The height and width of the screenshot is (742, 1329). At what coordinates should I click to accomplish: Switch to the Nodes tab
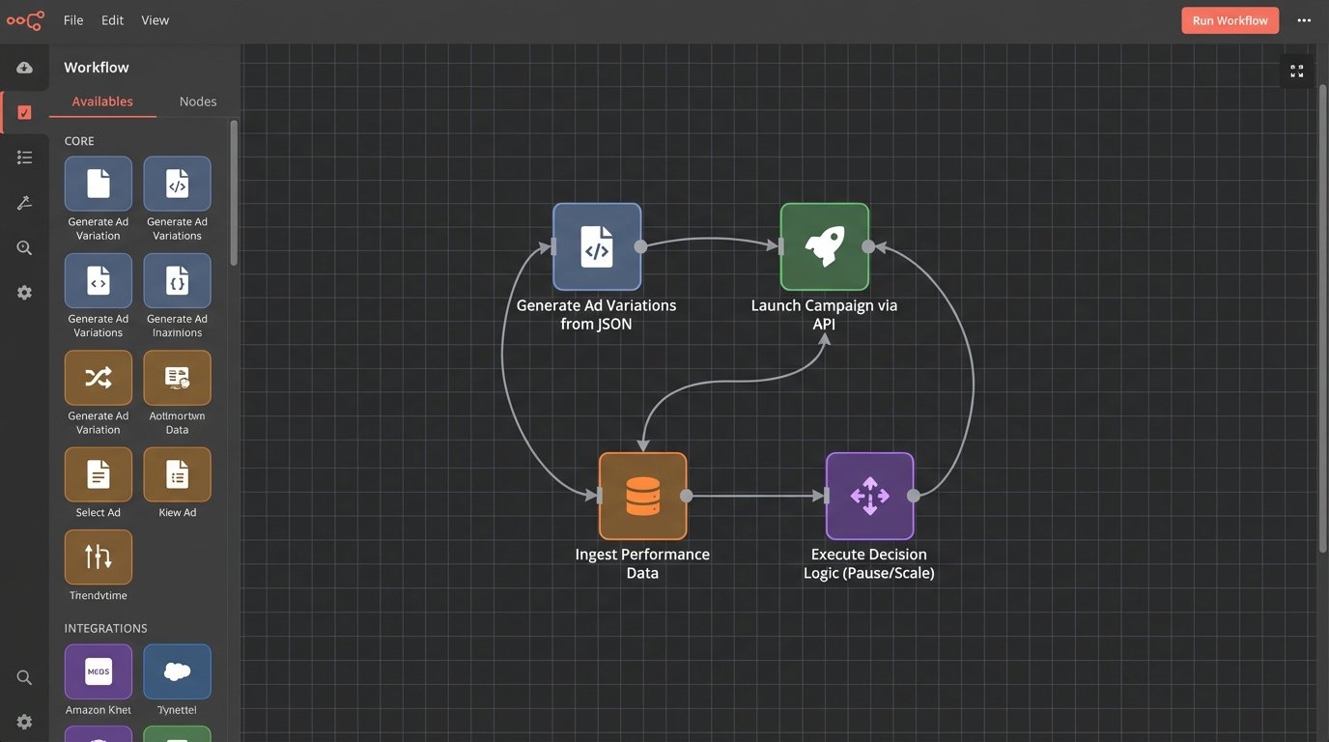point(197,100)
